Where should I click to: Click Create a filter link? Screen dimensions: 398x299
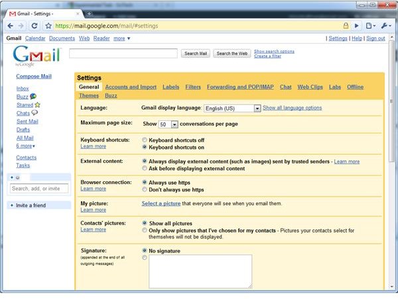(267, 56)
